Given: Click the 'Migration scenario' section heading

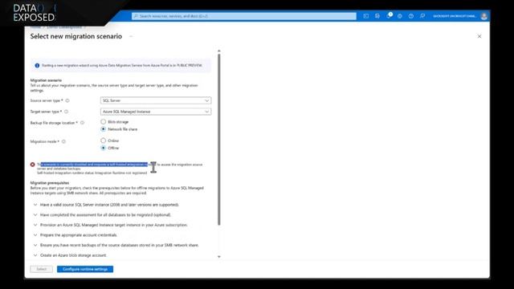Looking at the screenshot, I should tap(46, 80).
